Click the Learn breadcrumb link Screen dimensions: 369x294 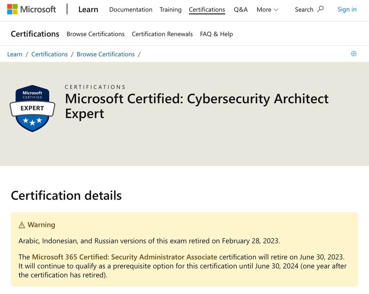(x=15, y=54)
